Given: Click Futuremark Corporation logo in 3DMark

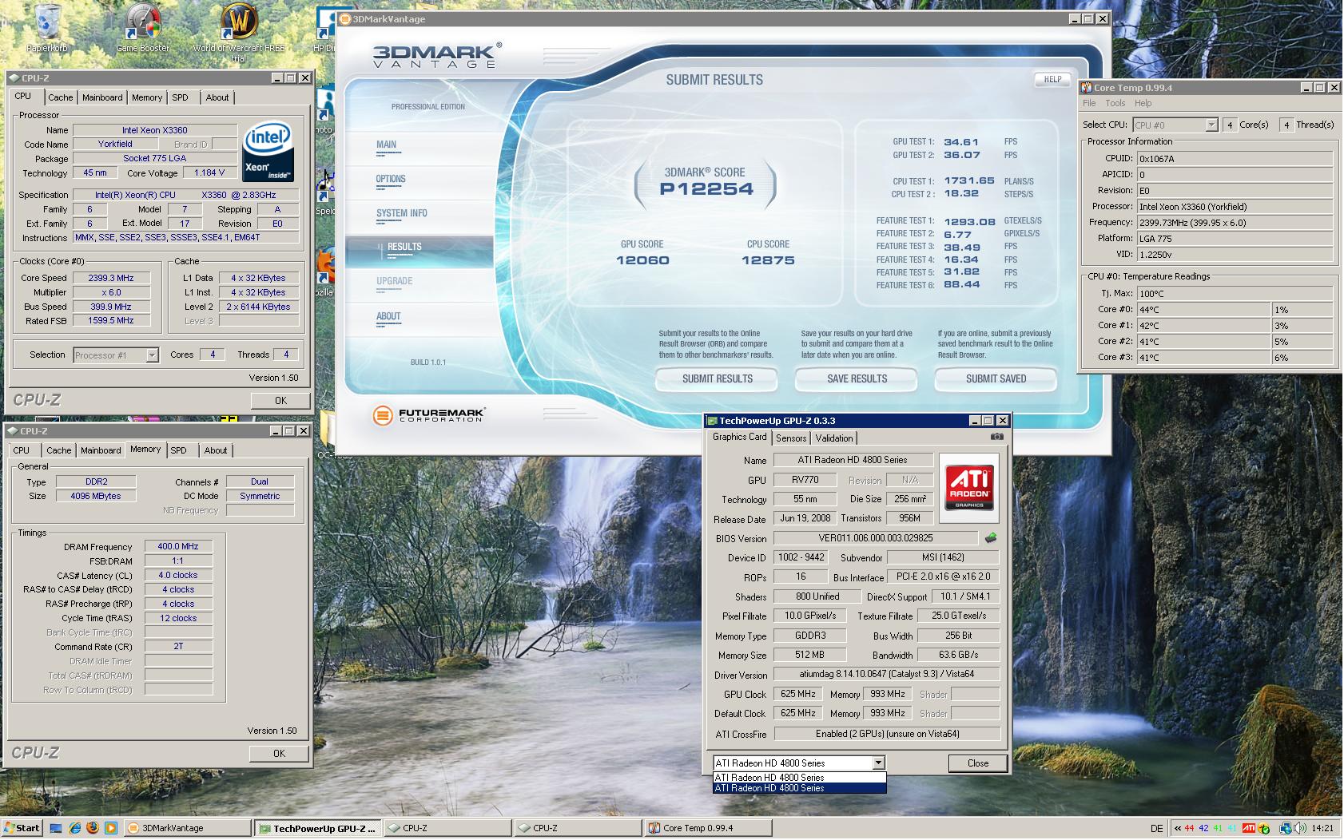Looking at the screenshot, I should (429, 414).
